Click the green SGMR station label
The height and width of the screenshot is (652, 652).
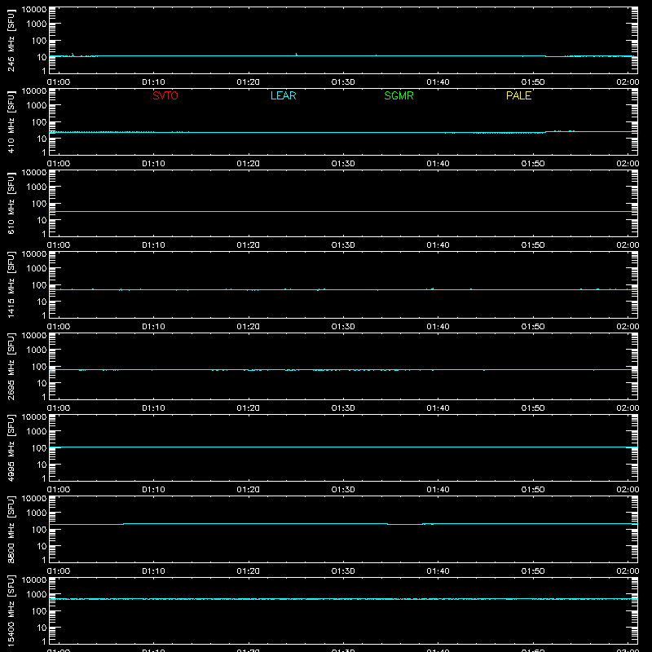tap(399, 95)
